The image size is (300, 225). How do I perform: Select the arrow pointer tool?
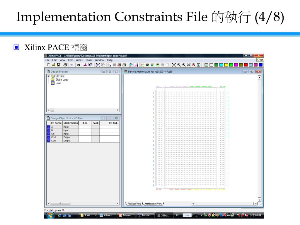tap(110, 65)
